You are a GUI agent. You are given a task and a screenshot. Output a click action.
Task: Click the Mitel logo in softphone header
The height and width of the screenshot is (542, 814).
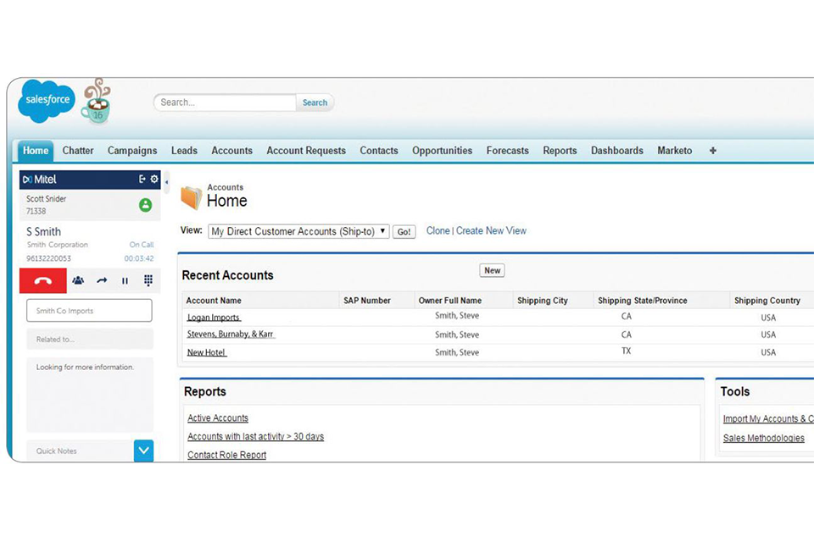coord(40,180)
